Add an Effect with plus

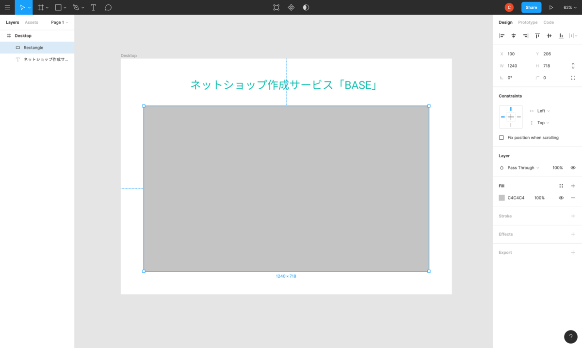coord(573,234)
